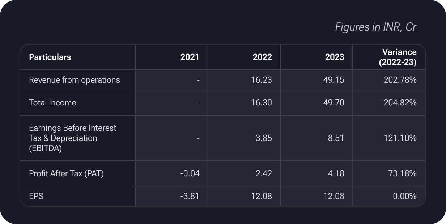Select the 121.10% EBITDA variance cell
This screenshot has height=224, width=446.
[401, 138]
